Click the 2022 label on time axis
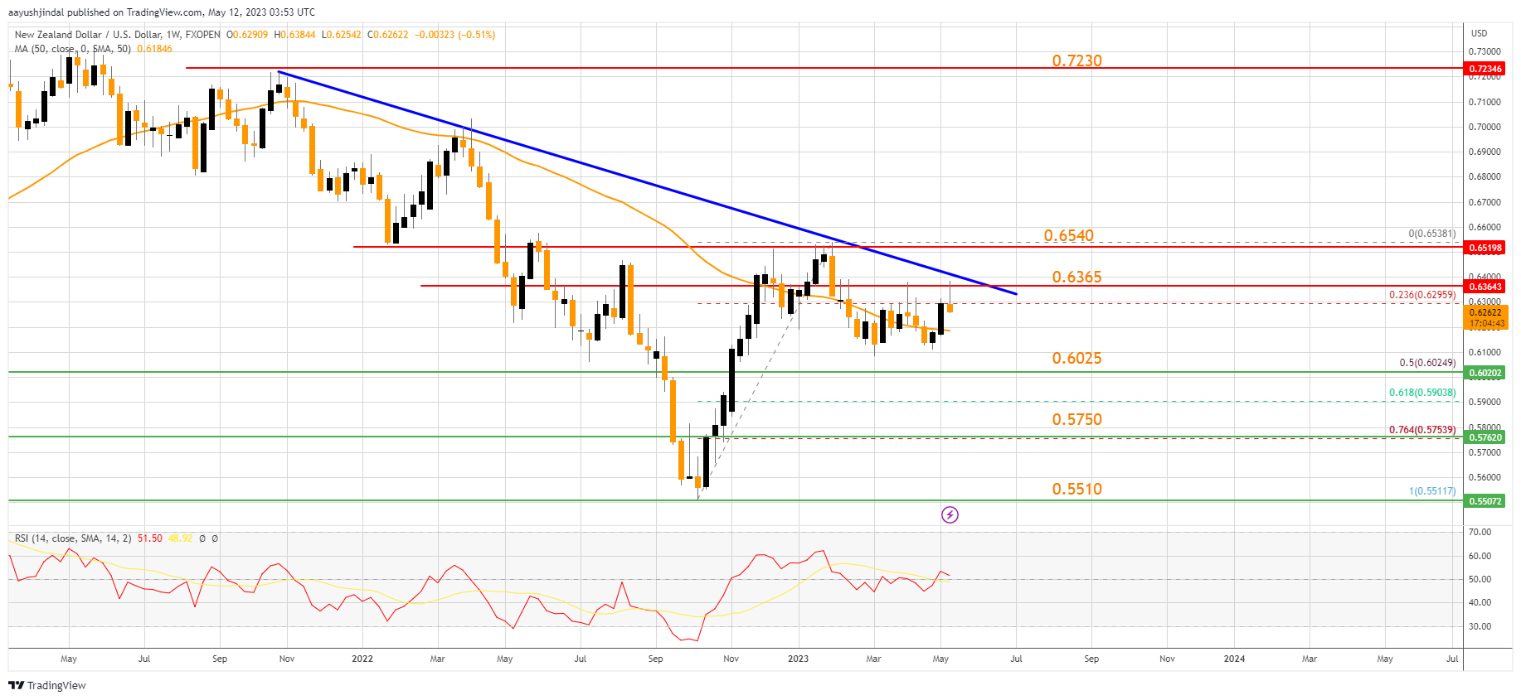 pos(362,659)
